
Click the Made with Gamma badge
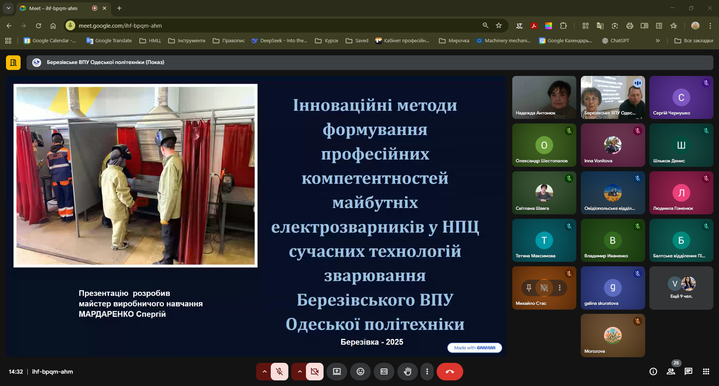pyautogui.click(x=474, y=347)
